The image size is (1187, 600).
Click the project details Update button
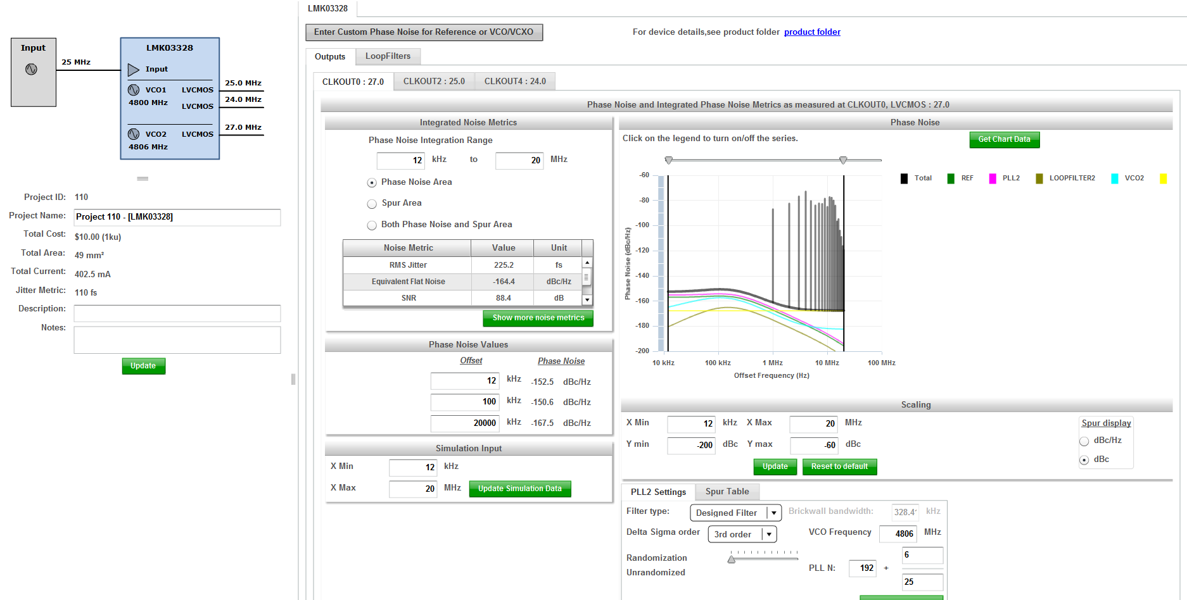[x=144, y=366]
